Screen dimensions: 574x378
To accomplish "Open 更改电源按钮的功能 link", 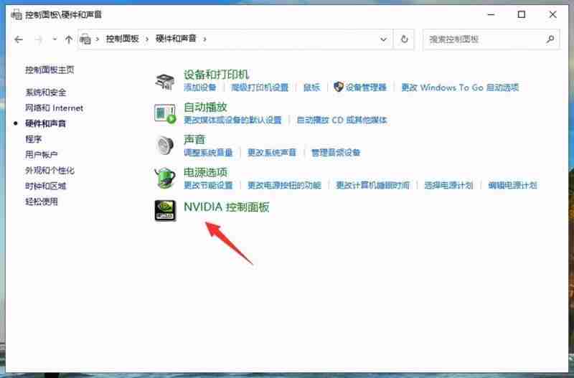I will tap(284, 185).
